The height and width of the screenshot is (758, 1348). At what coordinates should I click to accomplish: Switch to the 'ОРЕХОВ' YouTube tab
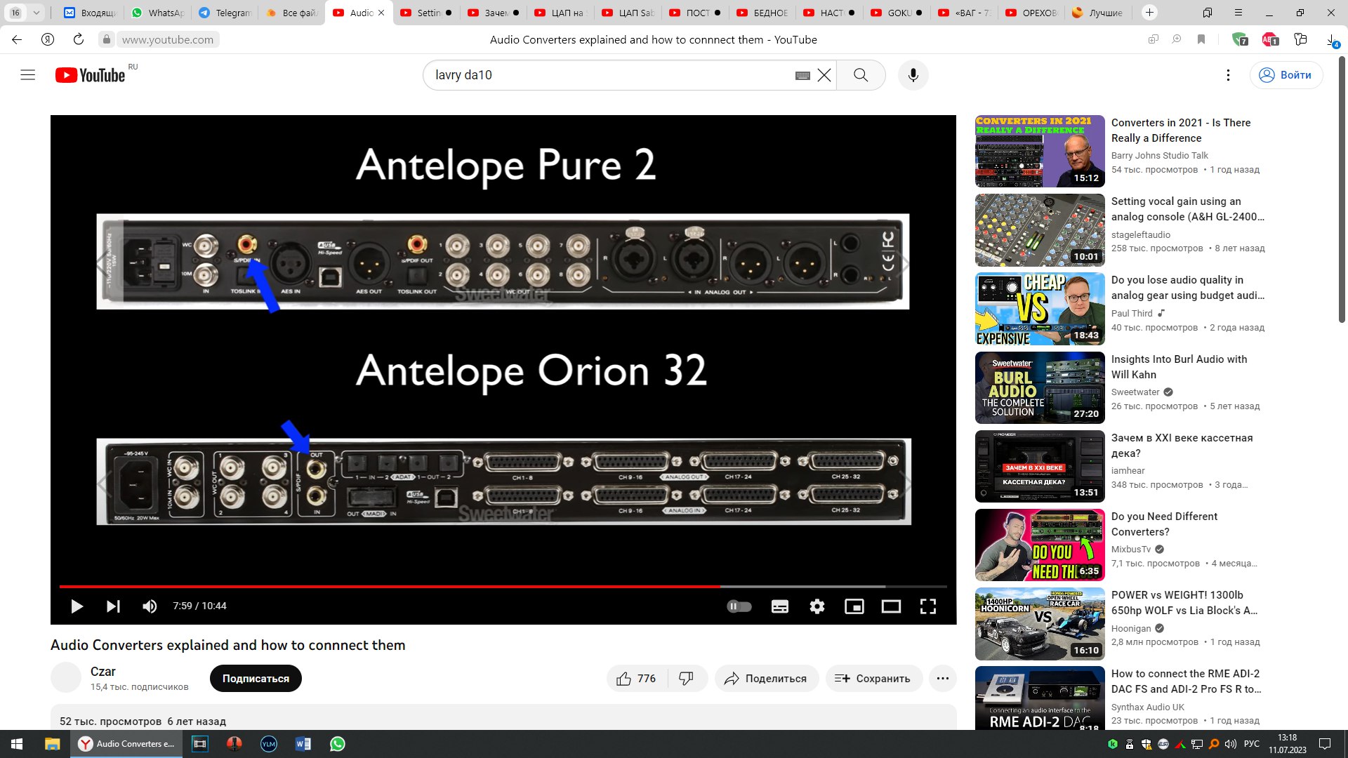pos(1032,13)
